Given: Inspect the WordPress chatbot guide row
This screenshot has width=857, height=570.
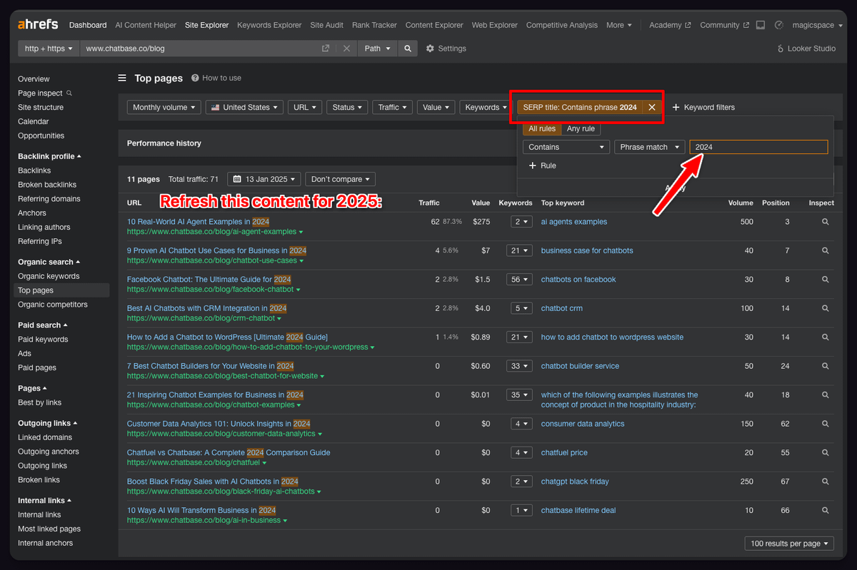Looking at the screenshot, I should tap(825, 337).
